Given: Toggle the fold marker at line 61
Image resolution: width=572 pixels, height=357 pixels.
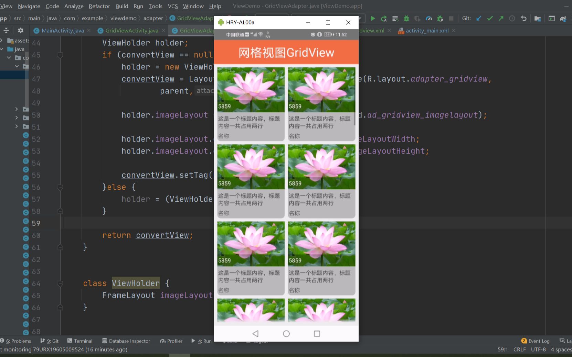Looking at the screenshot, I should [60, 247].
